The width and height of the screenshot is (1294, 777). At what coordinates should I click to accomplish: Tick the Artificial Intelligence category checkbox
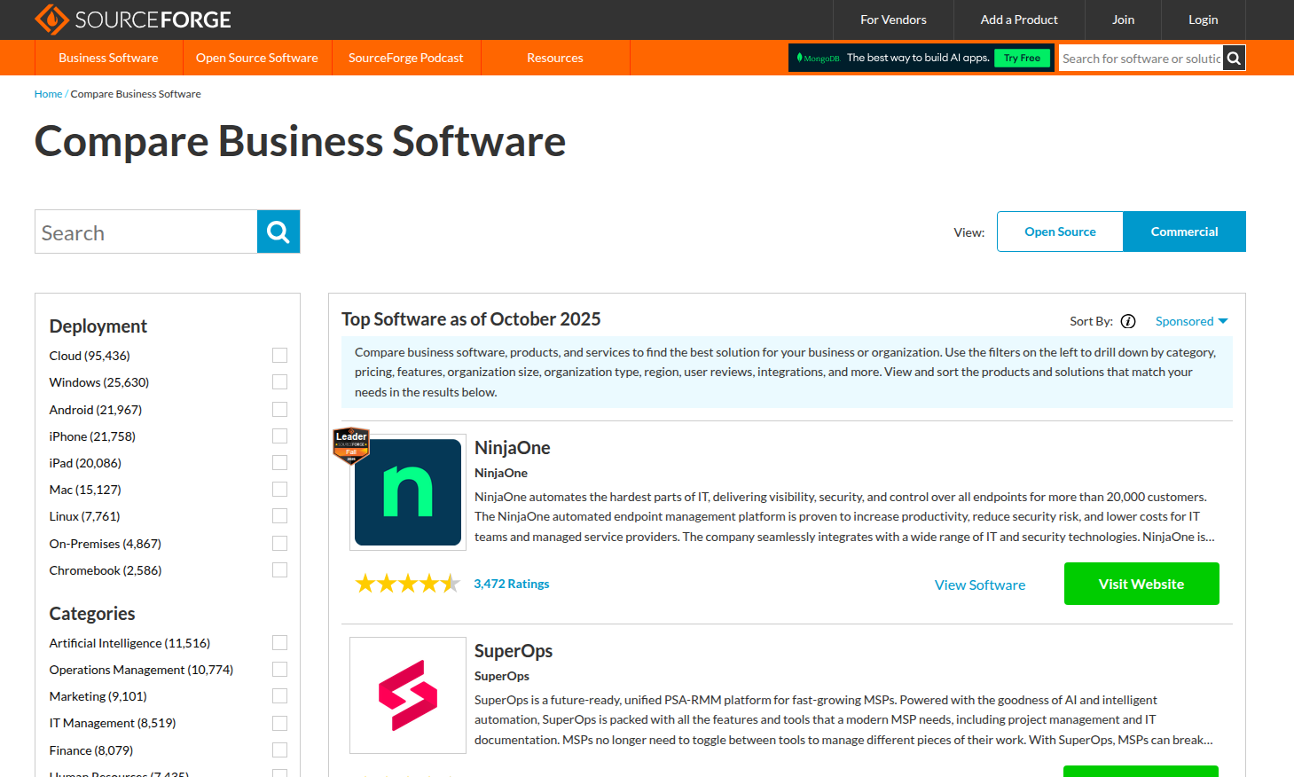[x=279, y=643]
